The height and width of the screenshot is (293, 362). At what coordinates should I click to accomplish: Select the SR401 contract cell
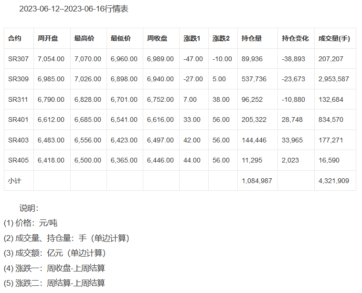pos(18,119)
